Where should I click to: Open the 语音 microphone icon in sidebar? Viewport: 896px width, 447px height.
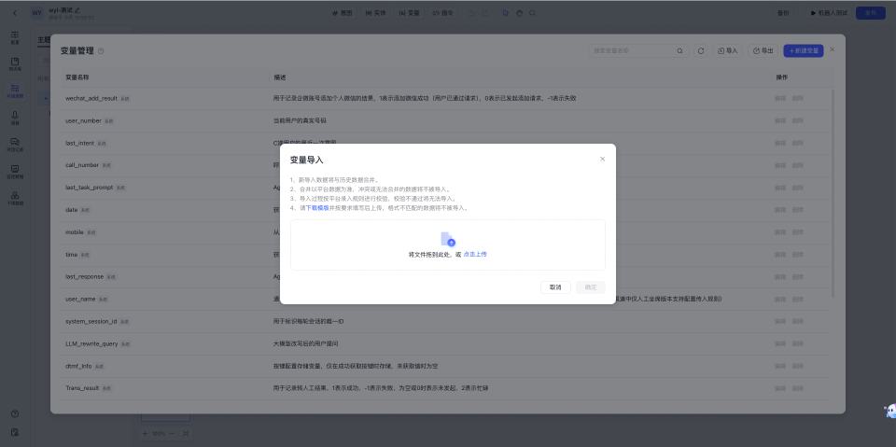(15, 116)
